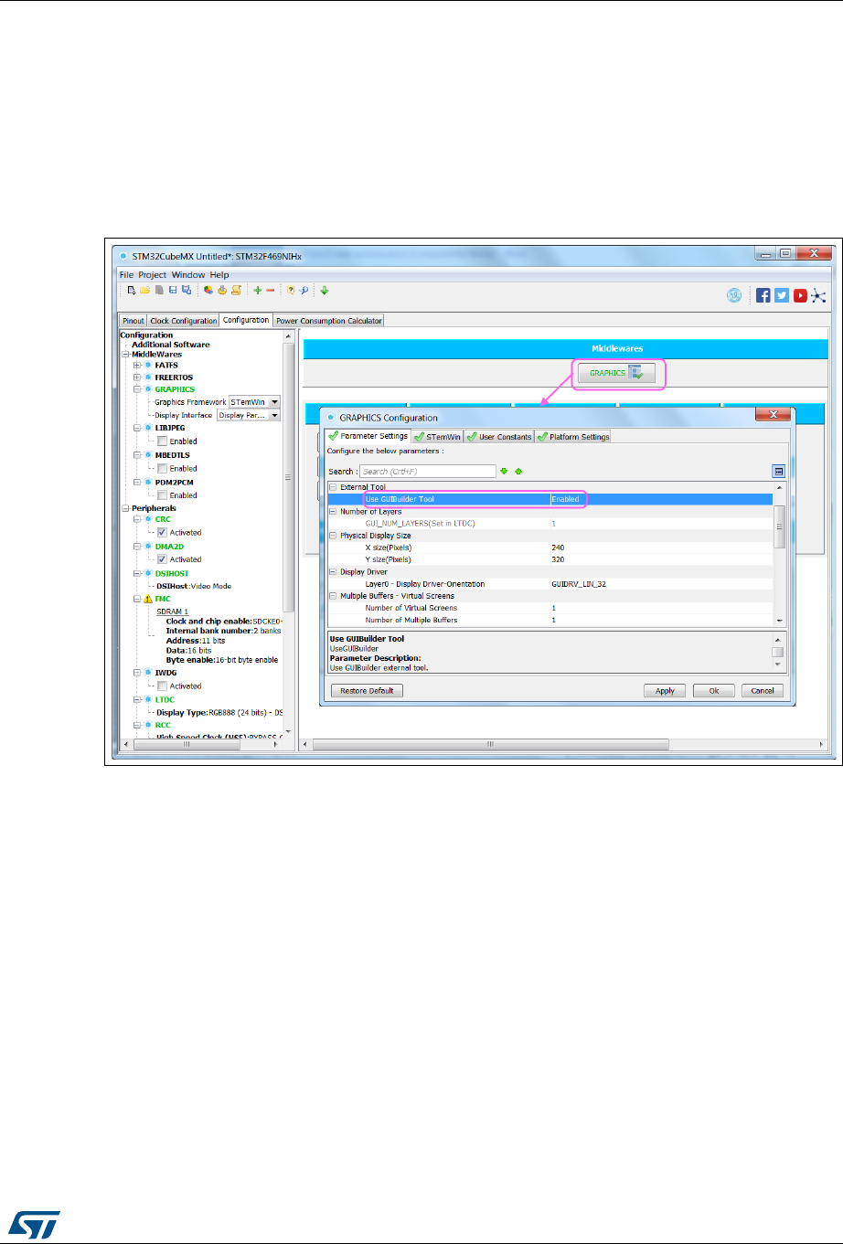The width and height of the screenshot is (843, 1244).
Task: Collapse Multiple Buffers - Virtual Screens group
Action: [x=333, y=596]
